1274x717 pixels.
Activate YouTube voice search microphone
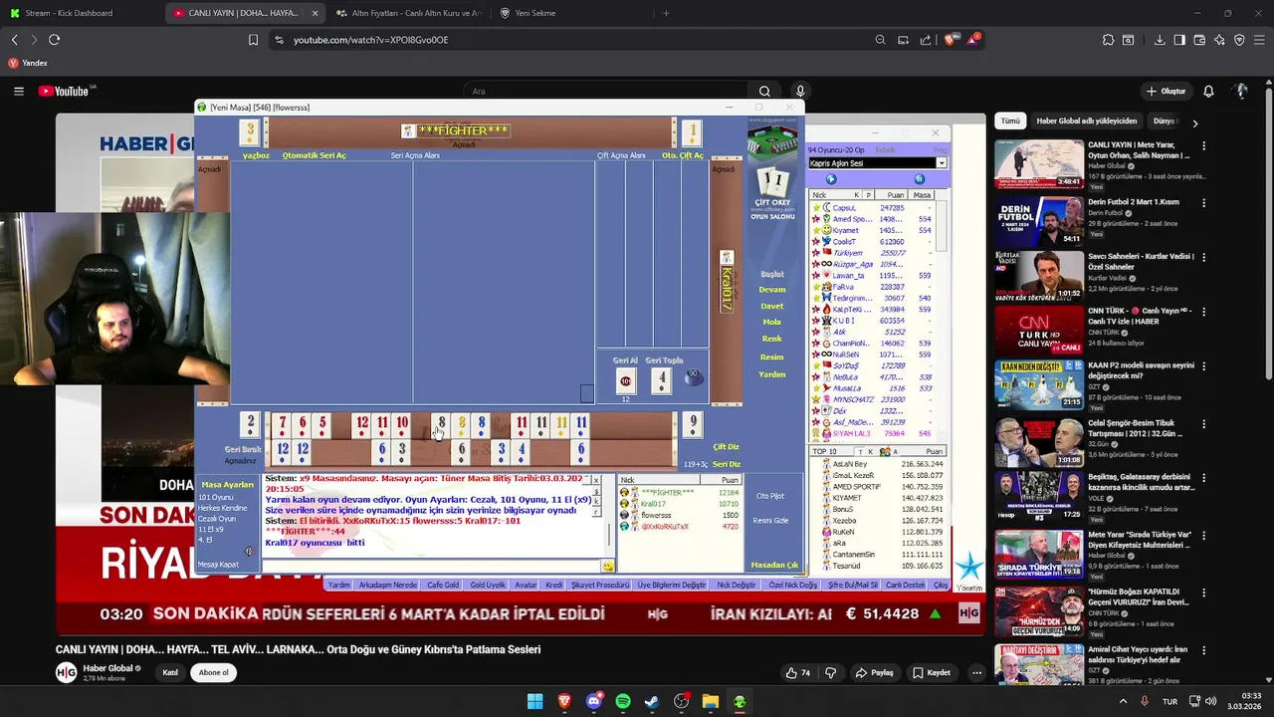[x=801, y=91]
